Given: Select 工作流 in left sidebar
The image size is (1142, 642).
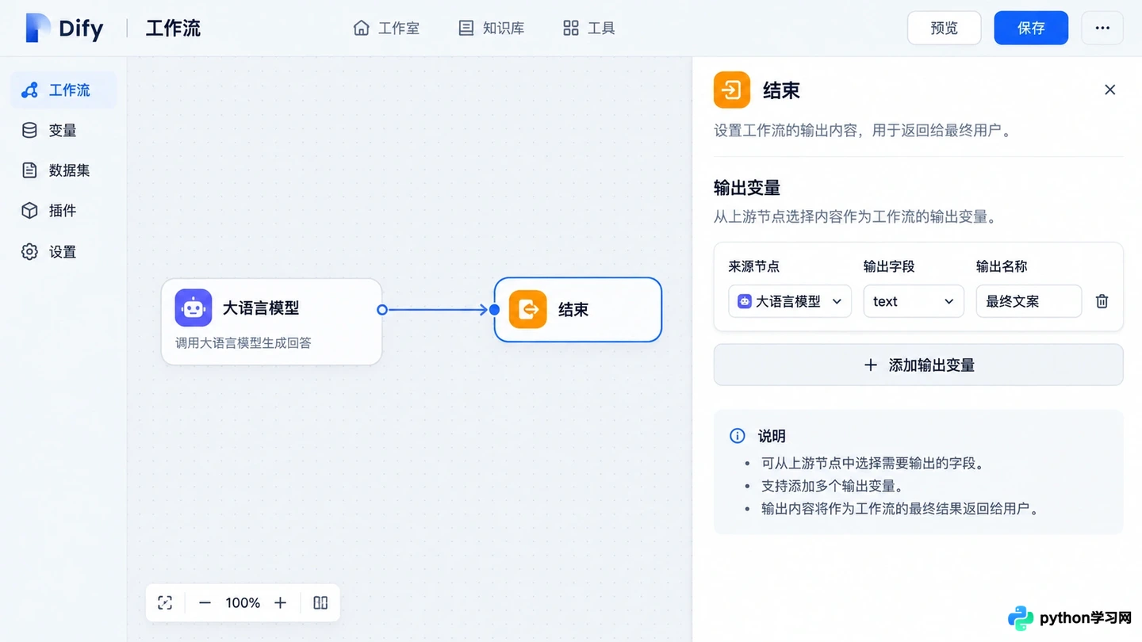Looking at the screenshot, I should click(63, 90).
